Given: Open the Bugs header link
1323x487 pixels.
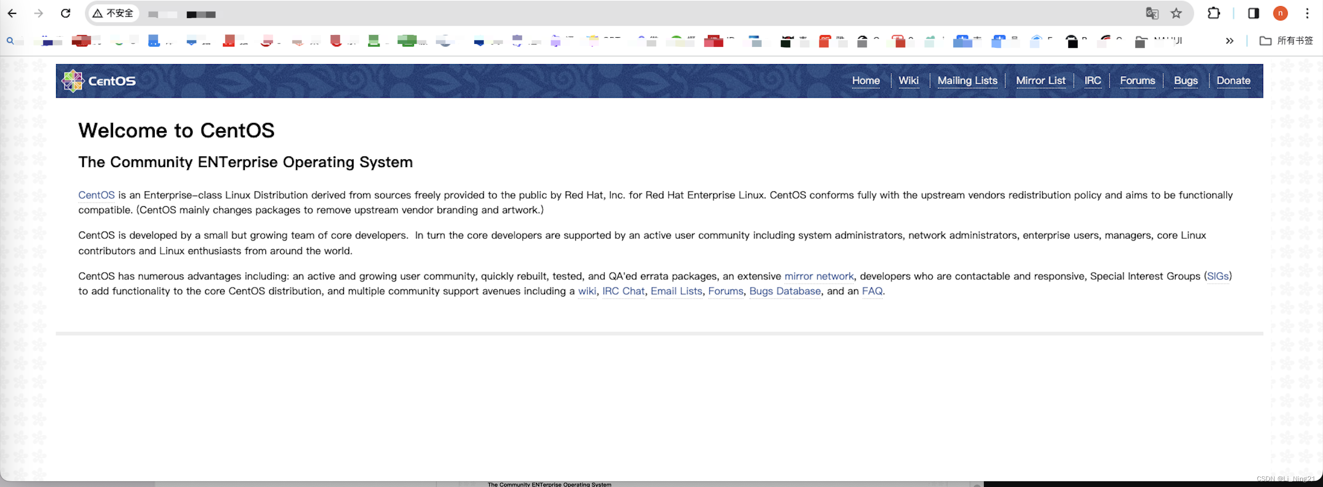Looking at the screenshot, I should tap(1186, 80).
